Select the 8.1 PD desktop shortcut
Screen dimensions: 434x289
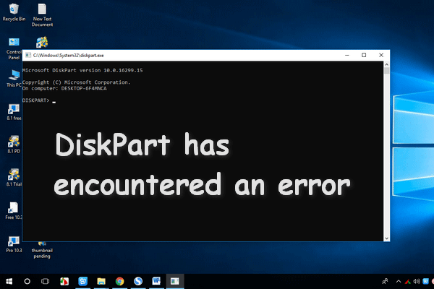coord(14,144)
